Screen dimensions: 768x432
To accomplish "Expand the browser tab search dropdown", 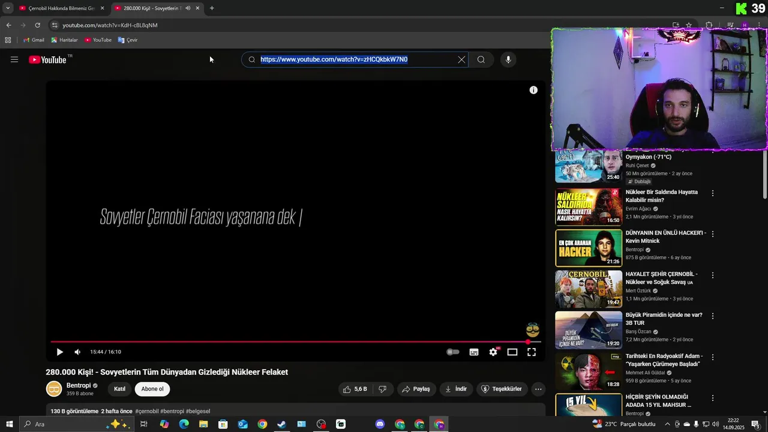I will click(8, 8).
